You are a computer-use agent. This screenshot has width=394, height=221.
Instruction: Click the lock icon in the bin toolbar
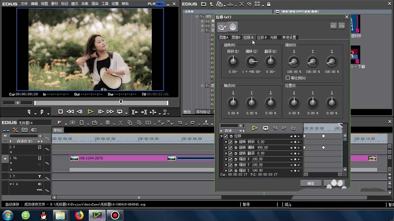point(269,4)
